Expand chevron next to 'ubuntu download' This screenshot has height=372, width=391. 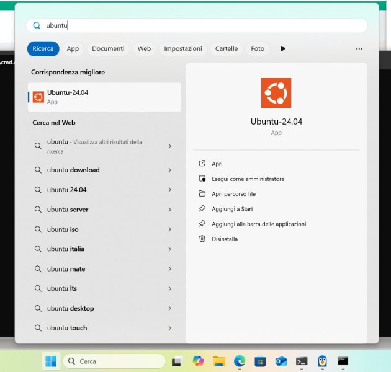(x=170, y=170)
